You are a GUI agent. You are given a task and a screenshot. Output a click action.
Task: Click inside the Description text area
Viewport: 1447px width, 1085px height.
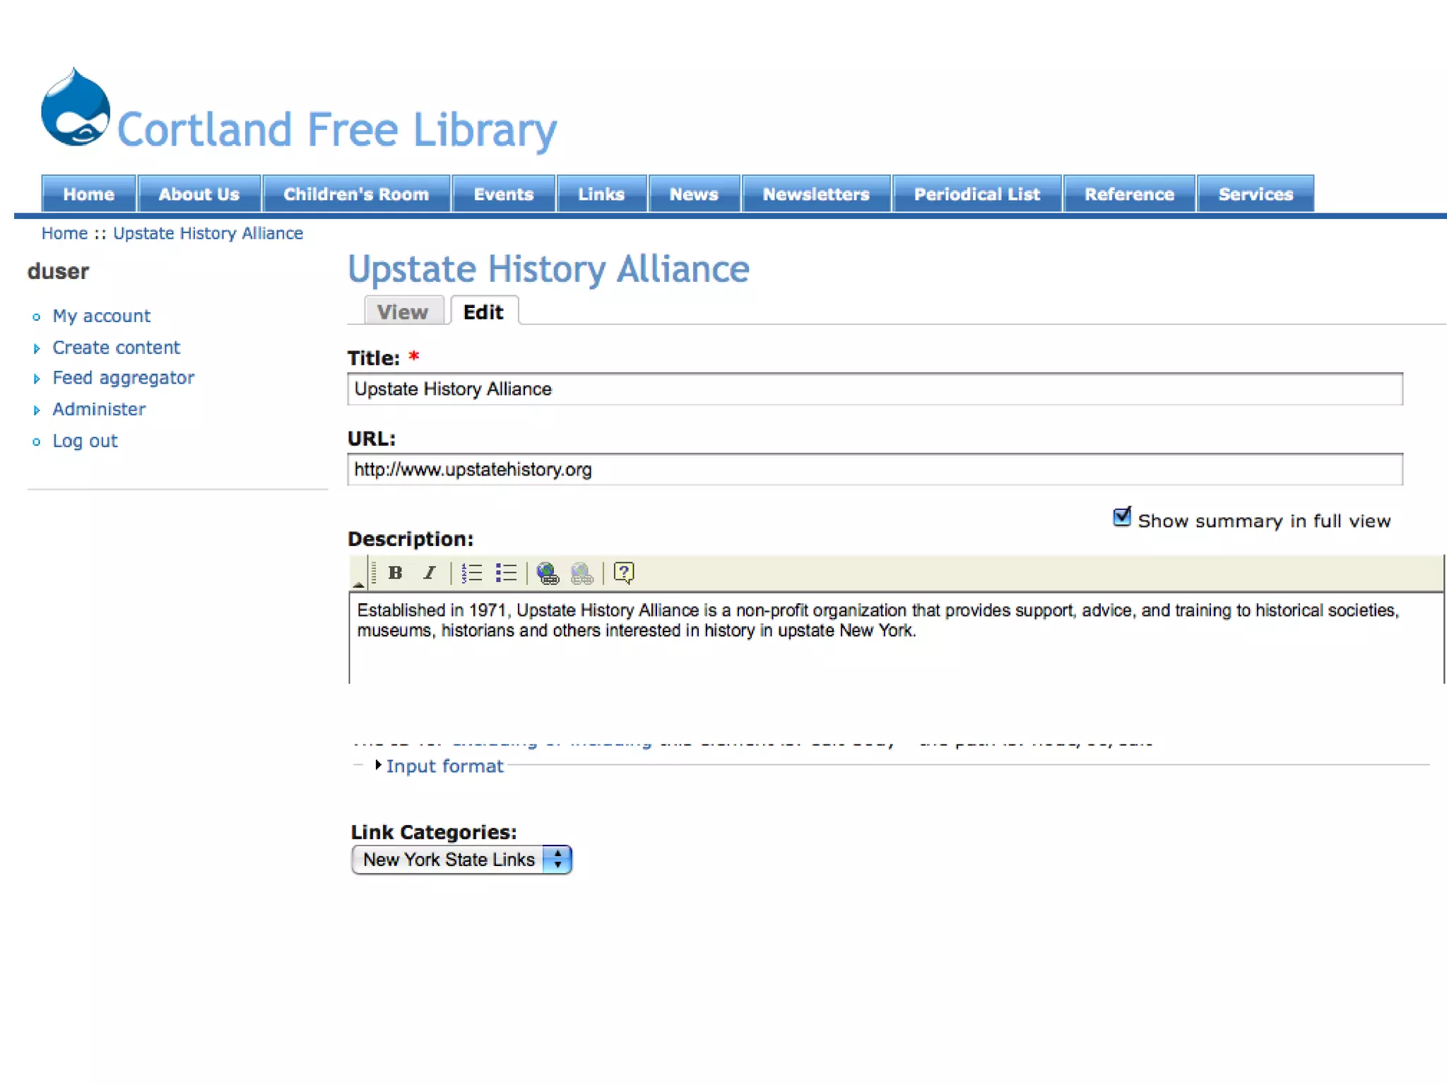[896, 638]
